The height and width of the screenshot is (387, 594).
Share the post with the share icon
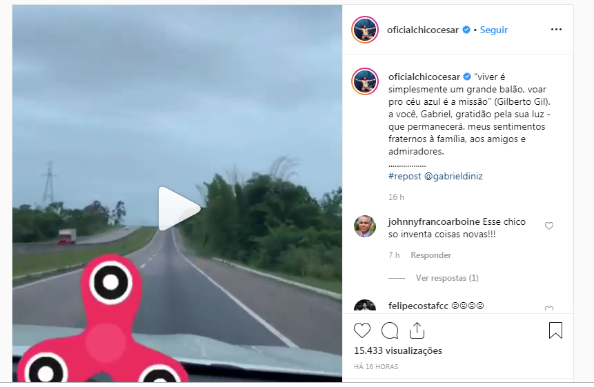point(417,330)
